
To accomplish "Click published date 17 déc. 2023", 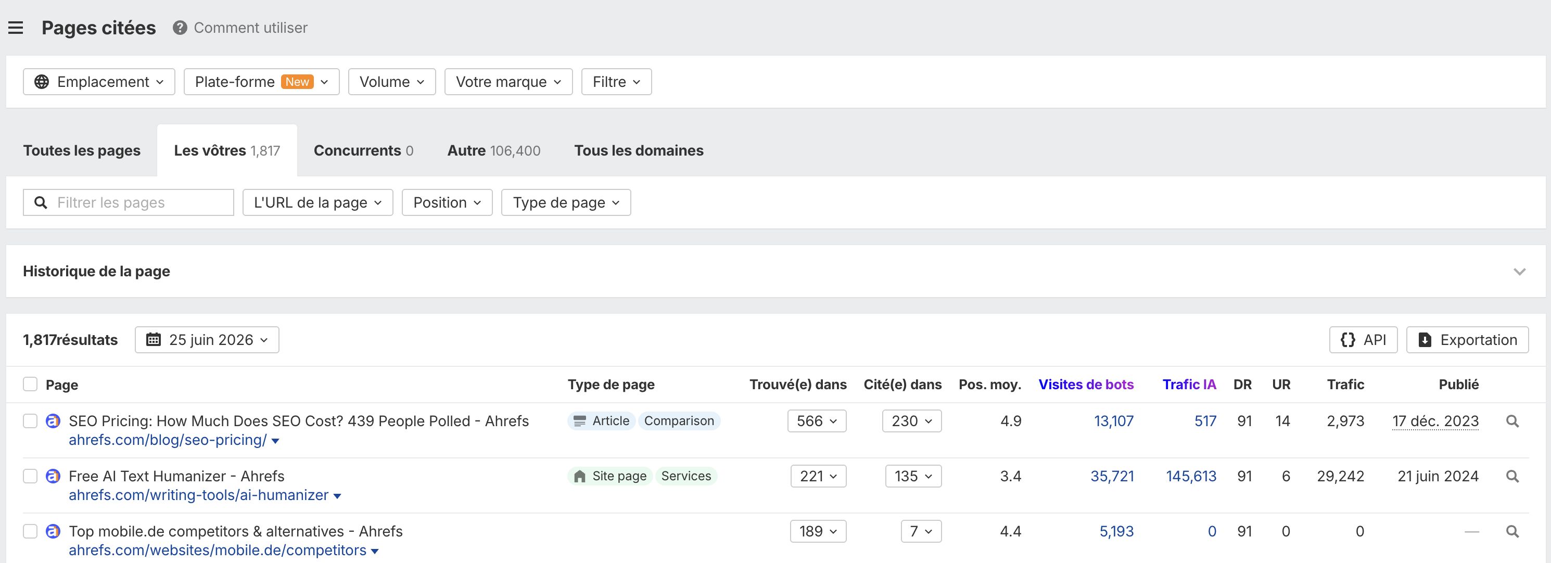I will (1435, 421).
